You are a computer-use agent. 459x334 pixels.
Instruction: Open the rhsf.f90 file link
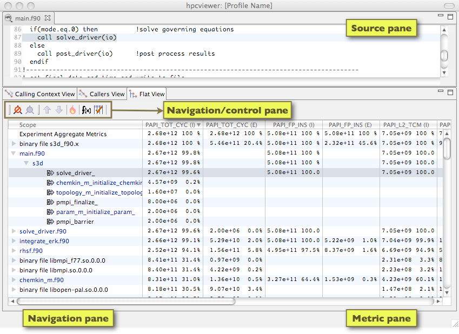pos(31,251)
